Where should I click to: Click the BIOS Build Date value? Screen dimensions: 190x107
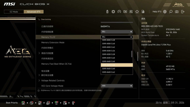[x=171, y=32]
